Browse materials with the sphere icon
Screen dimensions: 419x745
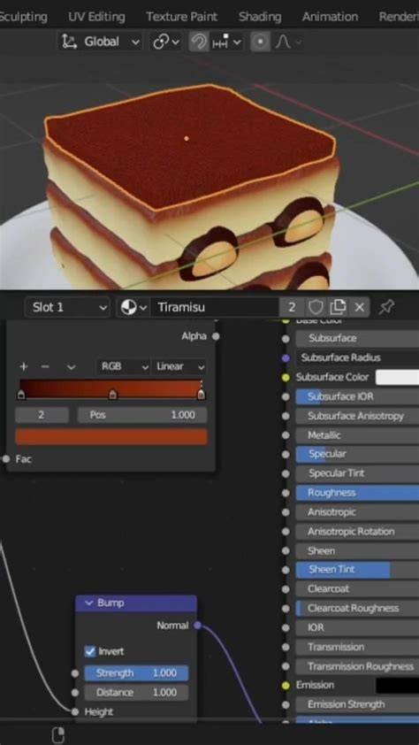[x=133, y=307]
